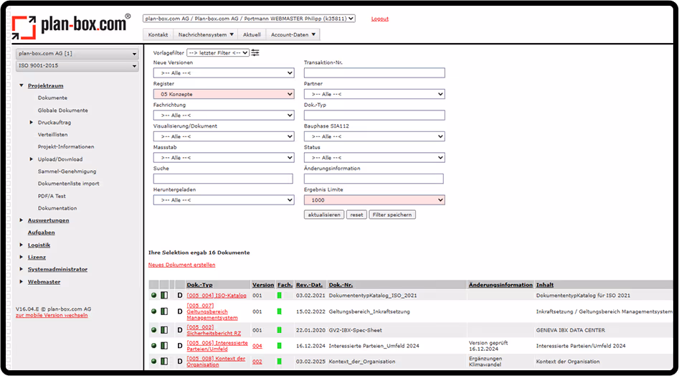Click the aktualisieren button
The width and height of the screenshot is (679, 376).
click(324, 215)
